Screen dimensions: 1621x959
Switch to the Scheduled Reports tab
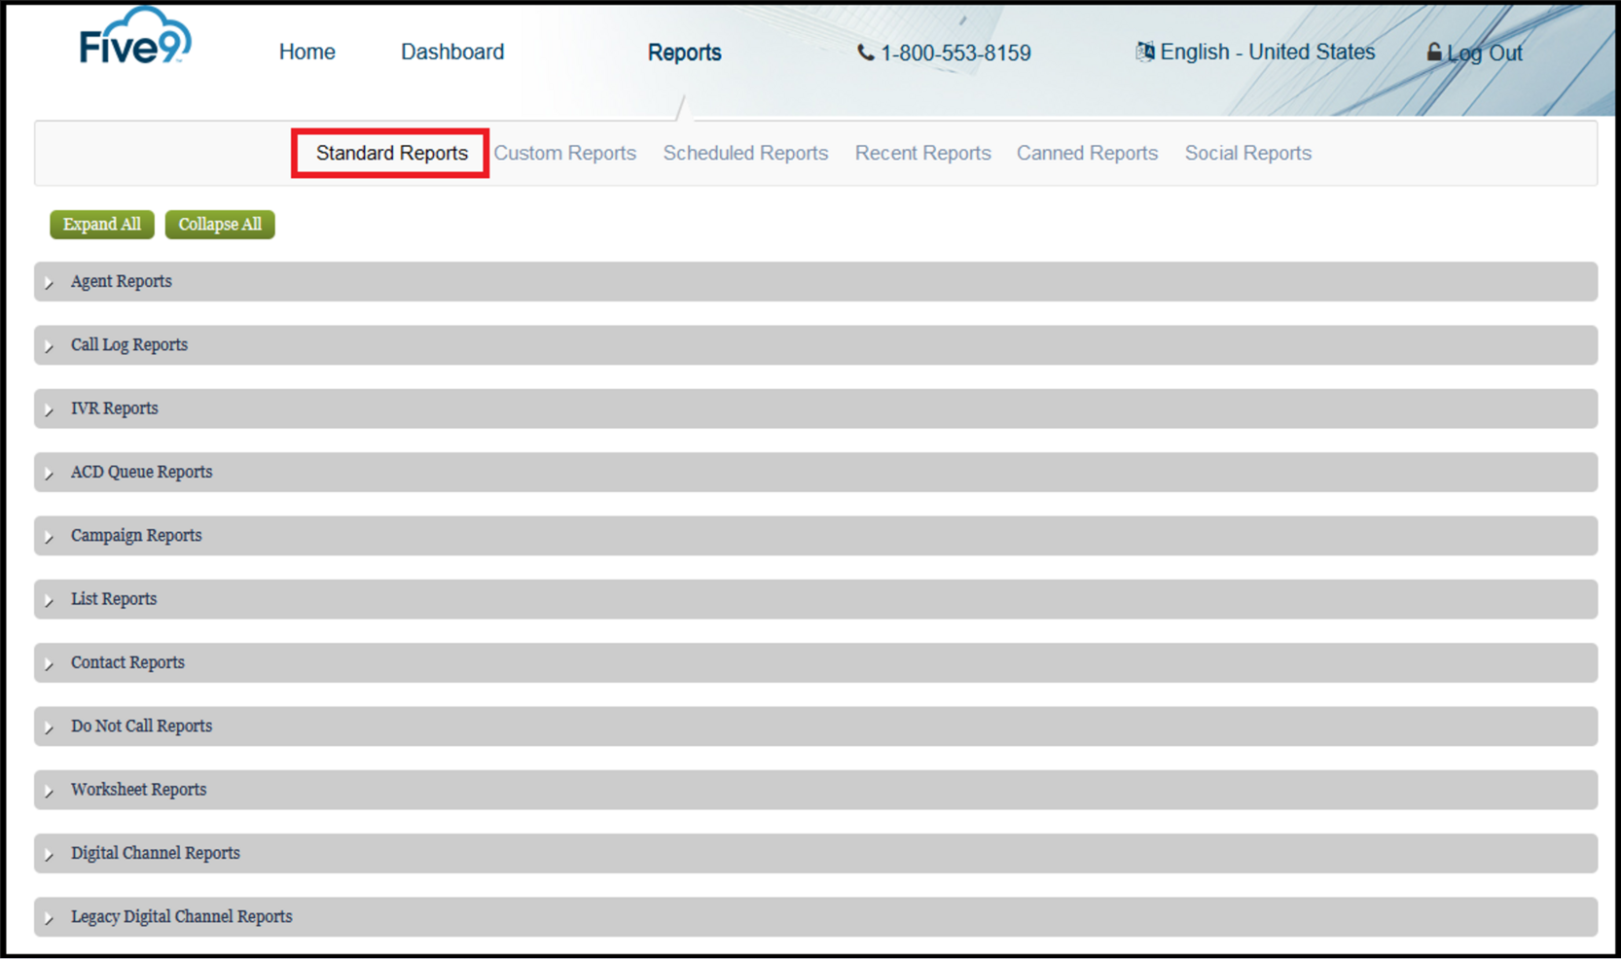coord(745,153)
